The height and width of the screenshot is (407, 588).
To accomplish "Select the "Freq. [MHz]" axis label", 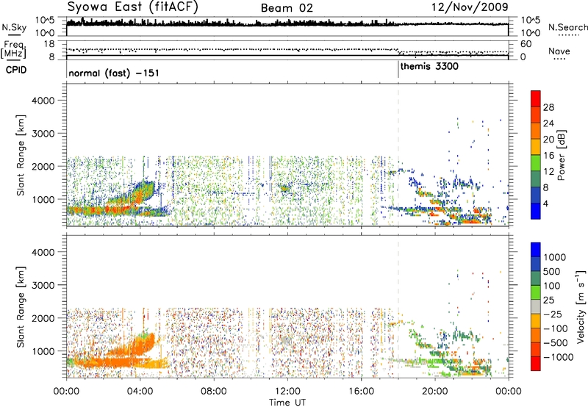I will click(x=14, y=49).
